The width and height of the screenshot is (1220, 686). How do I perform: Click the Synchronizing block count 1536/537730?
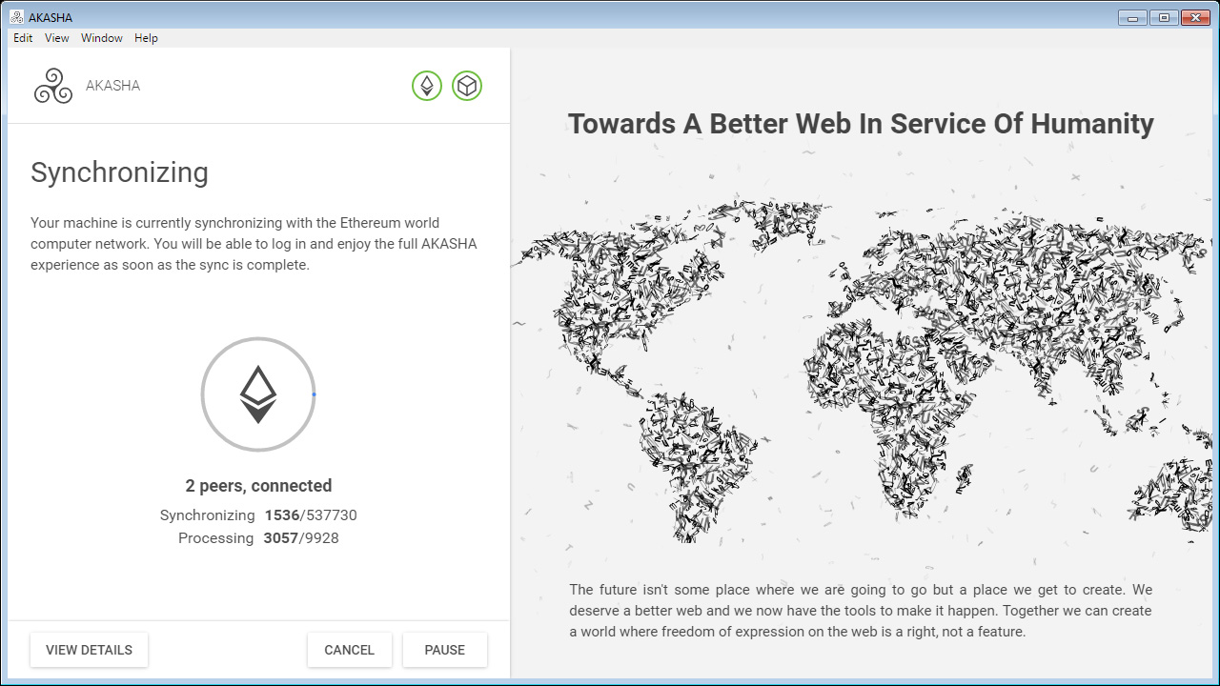click(x=311, y=515)
